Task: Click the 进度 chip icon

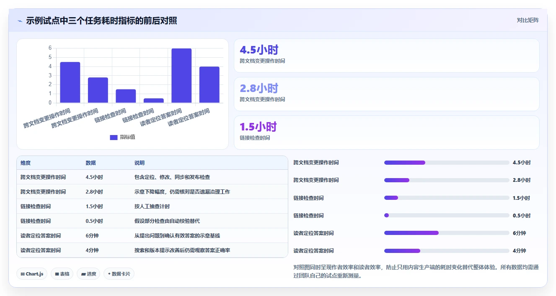Action: [x=83, y=274]
